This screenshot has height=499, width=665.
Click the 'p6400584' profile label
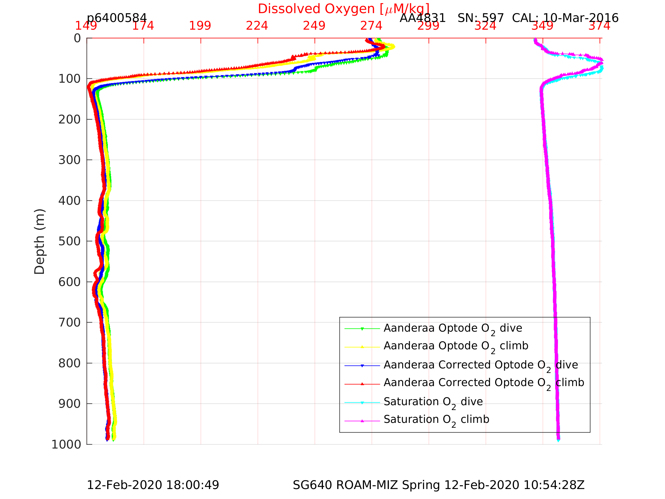point(117,18)
